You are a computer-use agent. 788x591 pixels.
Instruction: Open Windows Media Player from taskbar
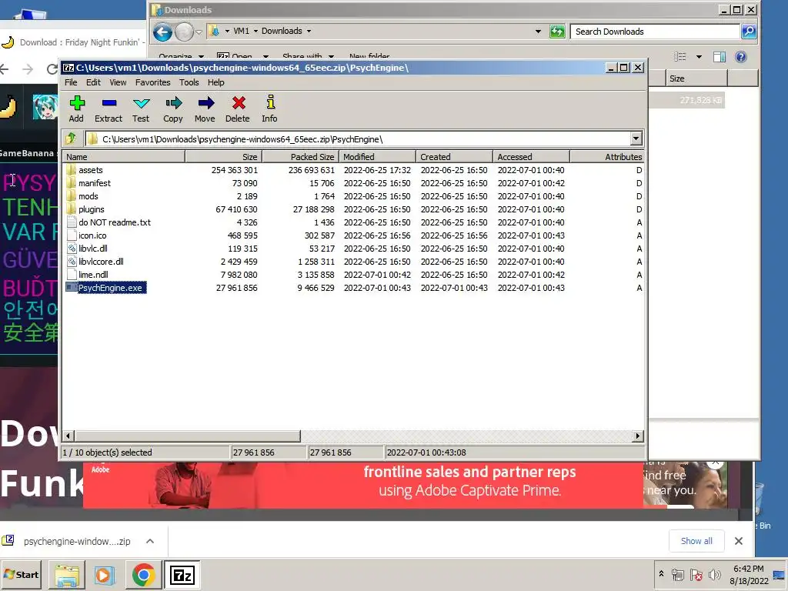[105, 575]
